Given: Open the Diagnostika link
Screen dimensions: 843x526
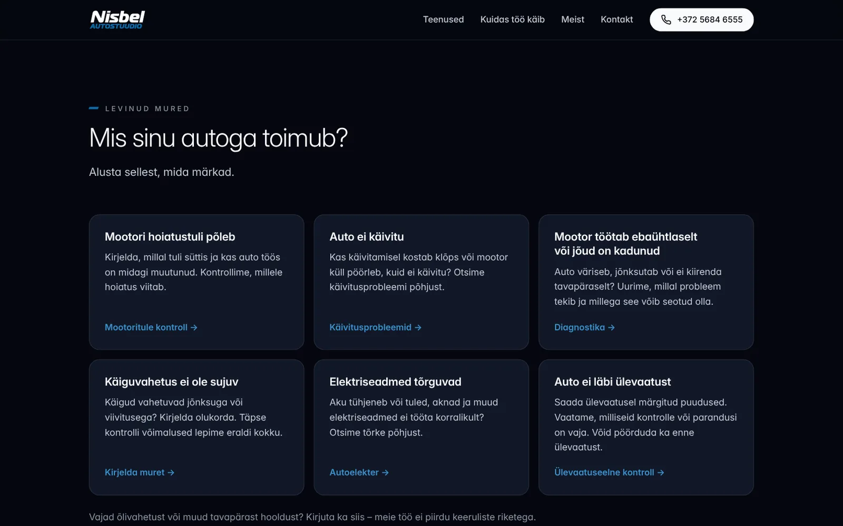Looking at the screenshot, I should click(x=584, y=327).
